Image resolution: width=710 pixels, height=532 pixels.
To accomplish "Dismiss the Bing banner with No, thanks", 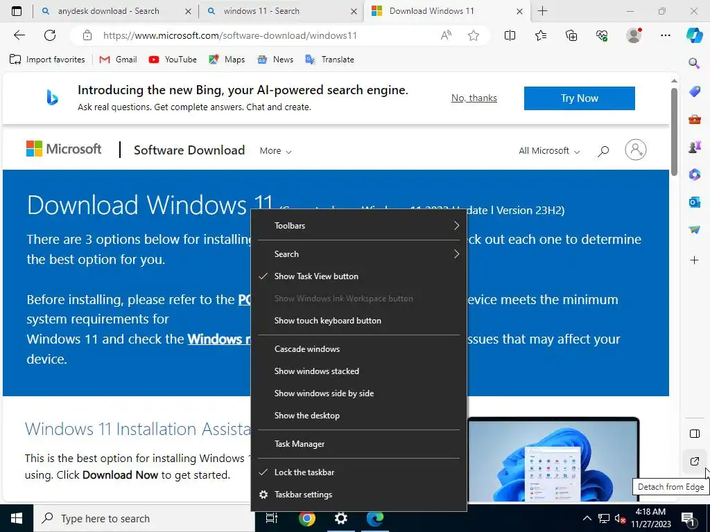I will 474,98.
